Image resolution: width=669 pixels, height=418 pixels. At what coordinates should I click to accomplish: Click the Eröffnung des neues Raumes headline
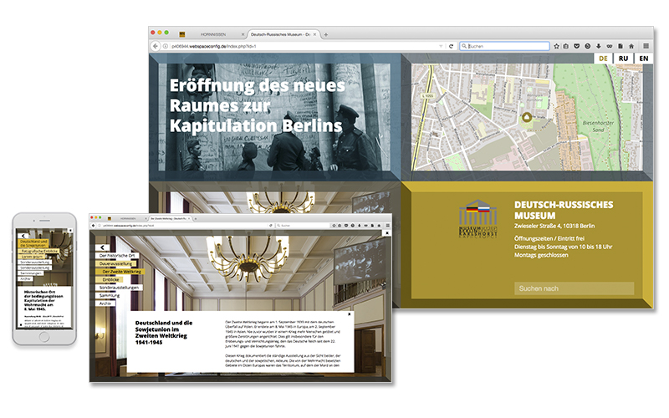pos(255,105)
